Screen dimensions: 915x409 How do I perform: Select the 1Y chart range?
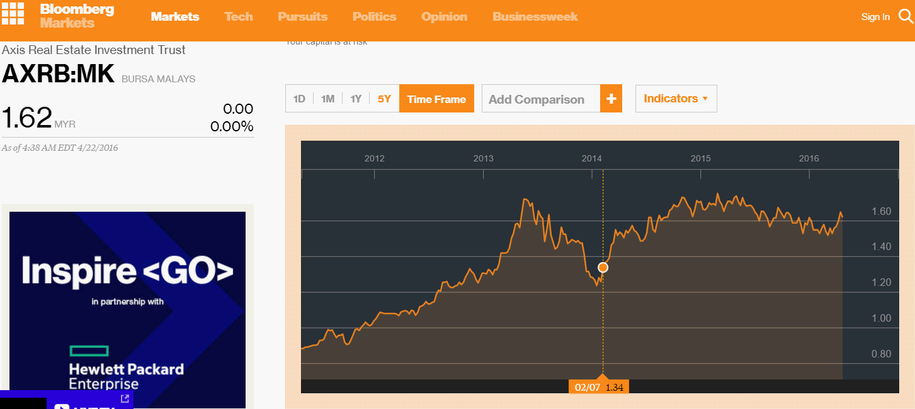click(355, 98)
